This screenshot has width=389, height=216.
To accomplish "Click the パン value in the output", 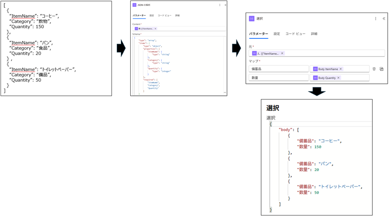I will 325,164.
